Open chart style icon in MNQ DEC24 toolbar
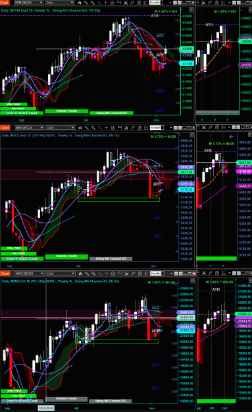The height and width of the screenshot is (412, 252). pos(80,274)
